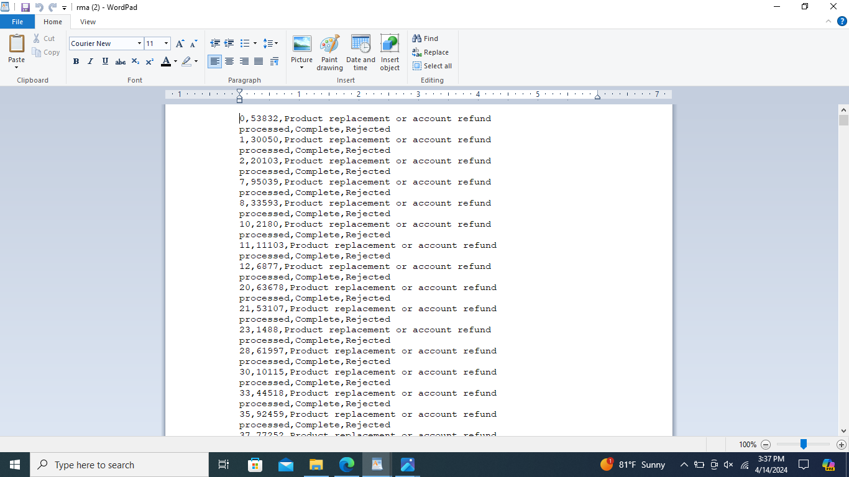Center align the selected text
Image resolution: width=849 pixels, height=477 pixels.
229,61
